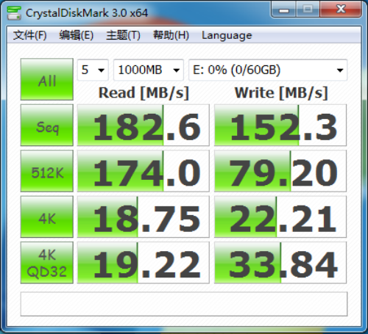
Task: Click the 4K QD32 read result 19.22
Action: pyautogui.click(x=144, y=263)
